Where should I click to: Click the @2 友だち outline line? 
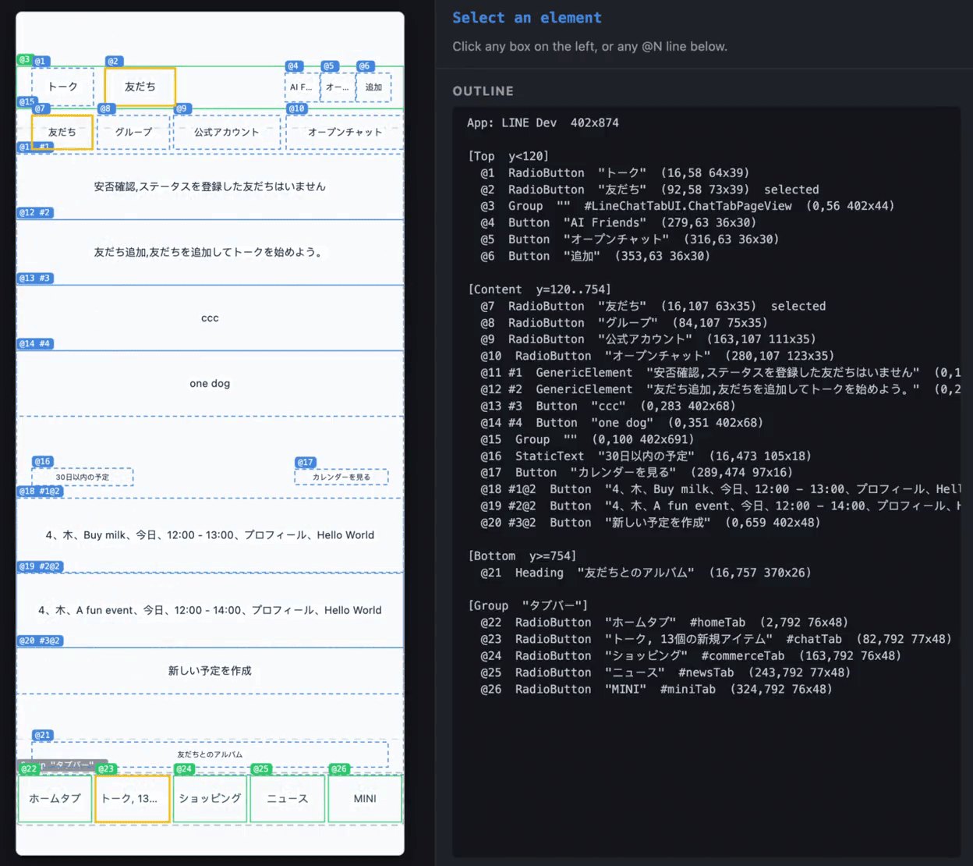649,190
